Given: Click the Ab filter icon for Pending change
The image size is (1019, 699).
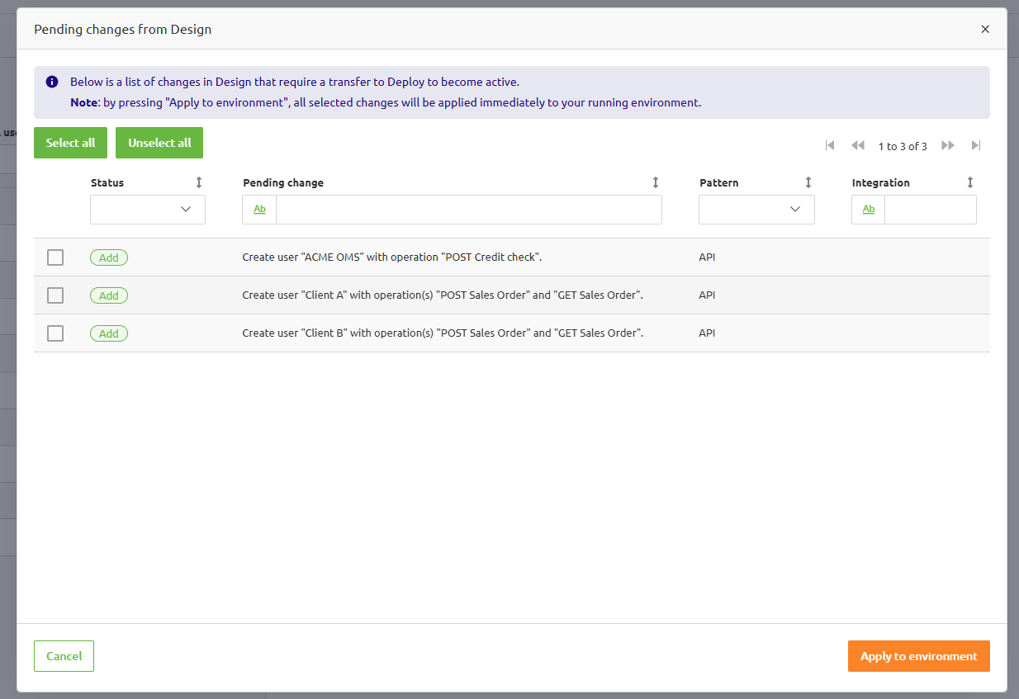Looking at the screenshot, I should coord(259,210).
